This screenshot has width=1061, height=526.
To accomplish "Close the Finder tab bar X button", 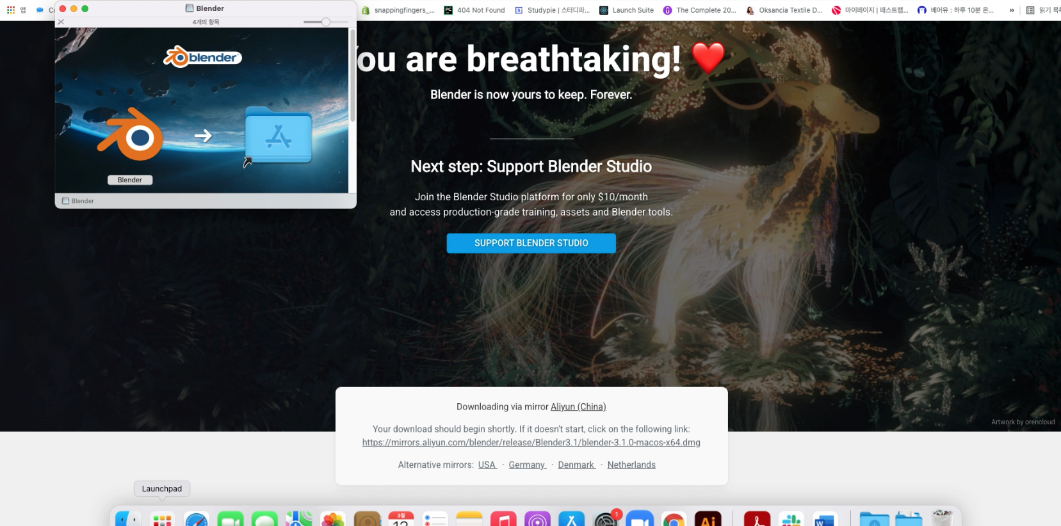I will click(61, 22).
